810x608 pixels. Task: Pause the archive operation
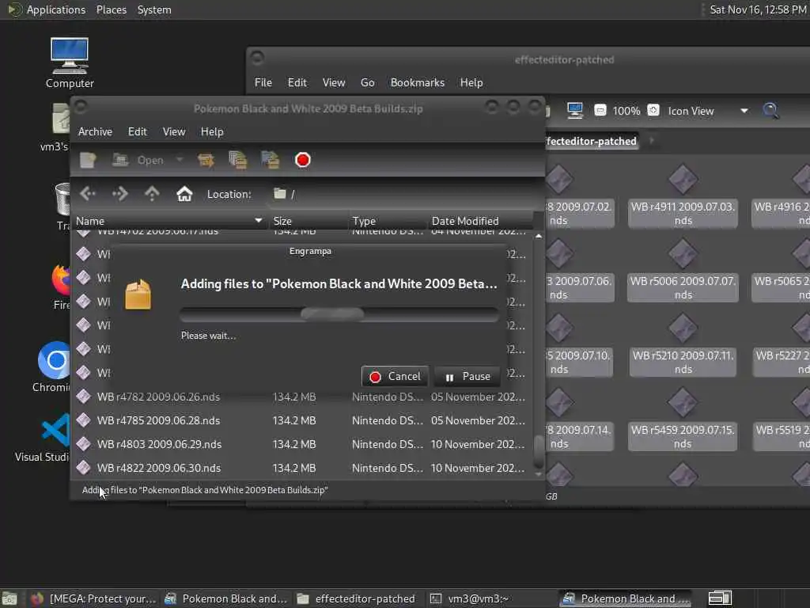467,376
